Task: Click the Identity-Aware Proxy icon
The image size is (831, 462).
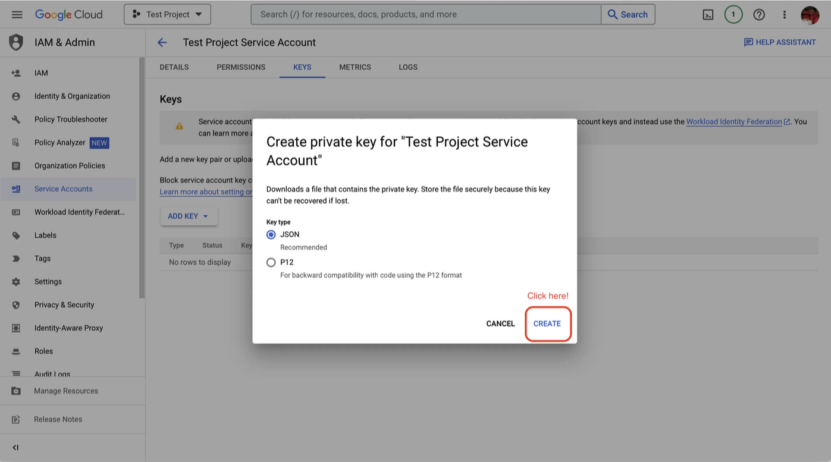Action: 16,328
